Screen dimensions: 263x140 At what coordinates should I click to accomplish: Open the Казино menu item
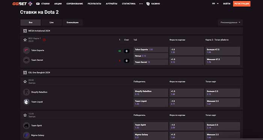tap(156, 4)
